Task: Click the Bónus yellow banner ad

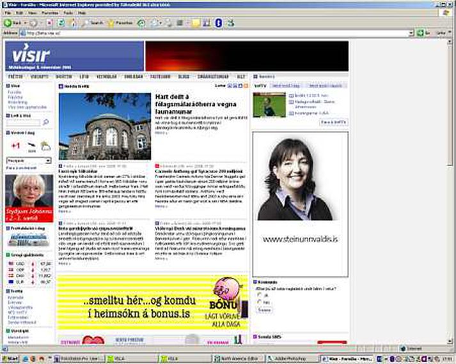Action: click(153, 303)
